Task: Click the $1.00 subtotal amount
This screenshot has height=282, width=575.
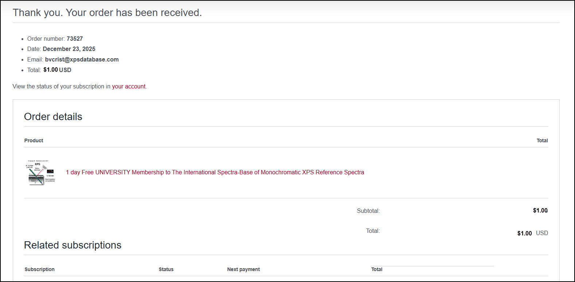Action: [x=540, y=211]
